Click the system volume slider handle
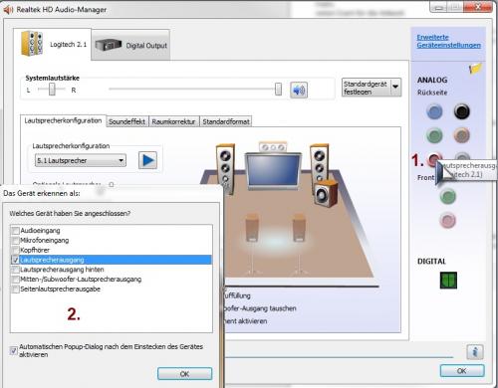Image resolution: width=498 pixels, height=388 pixels. click(278, 90)
